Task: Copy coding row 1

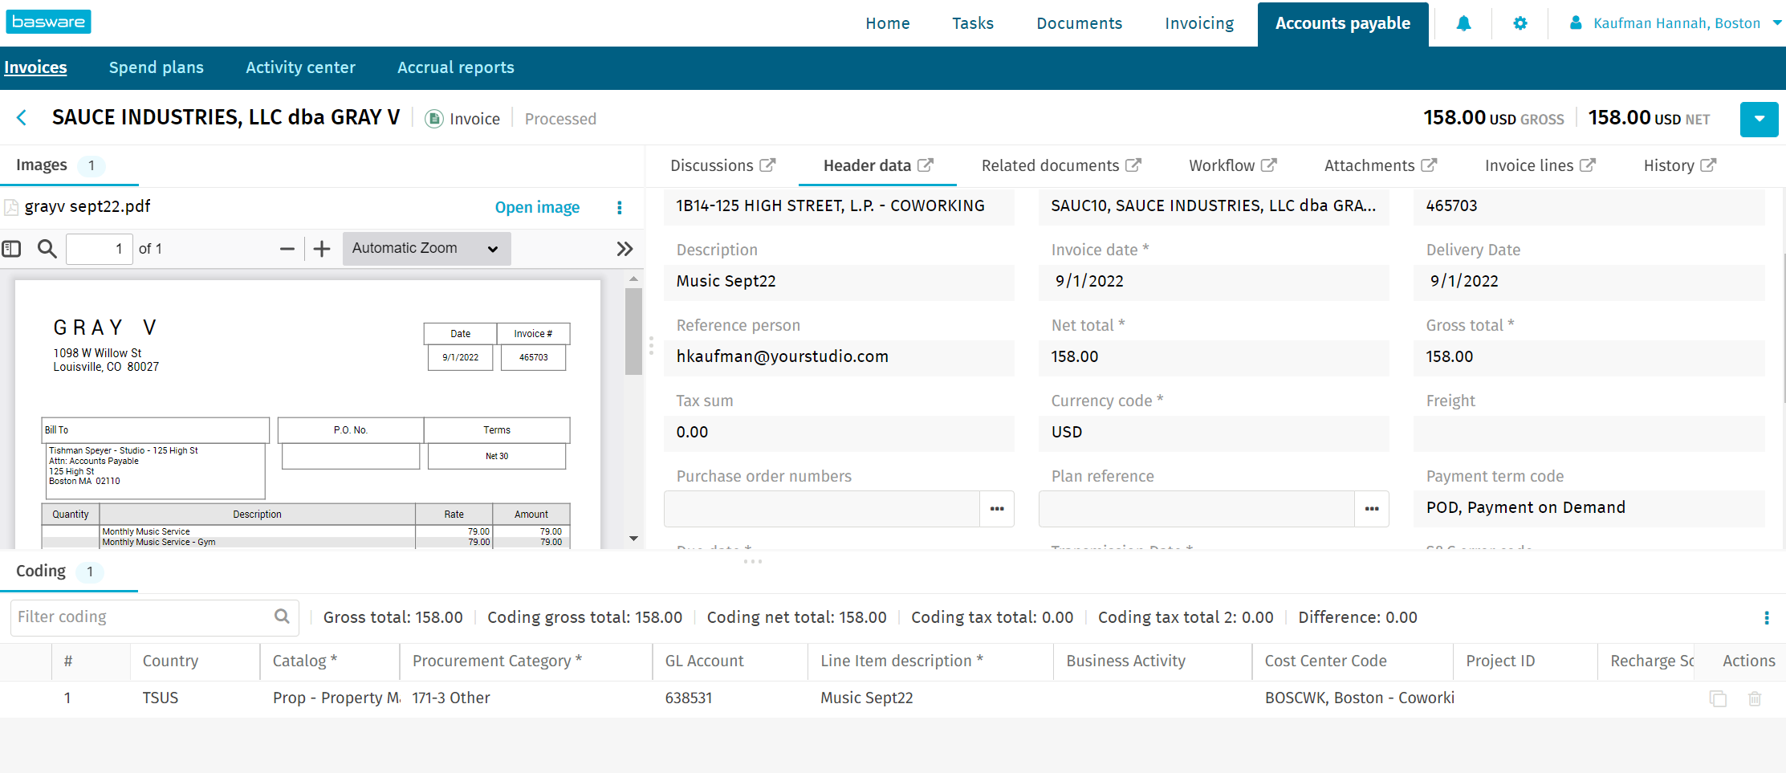Action: (x=1718, y=698)
